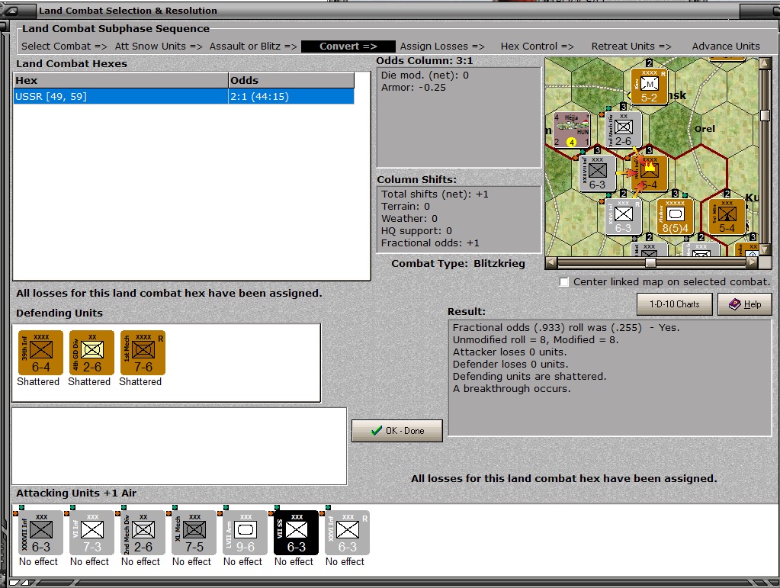Click the empty box under Defending Units
This screenshot has width=780, height=588.
[x=179, y=446]
